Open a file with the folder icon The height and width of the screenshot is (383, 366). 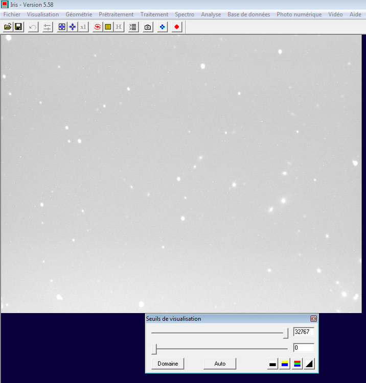click(x=8, y=27)
